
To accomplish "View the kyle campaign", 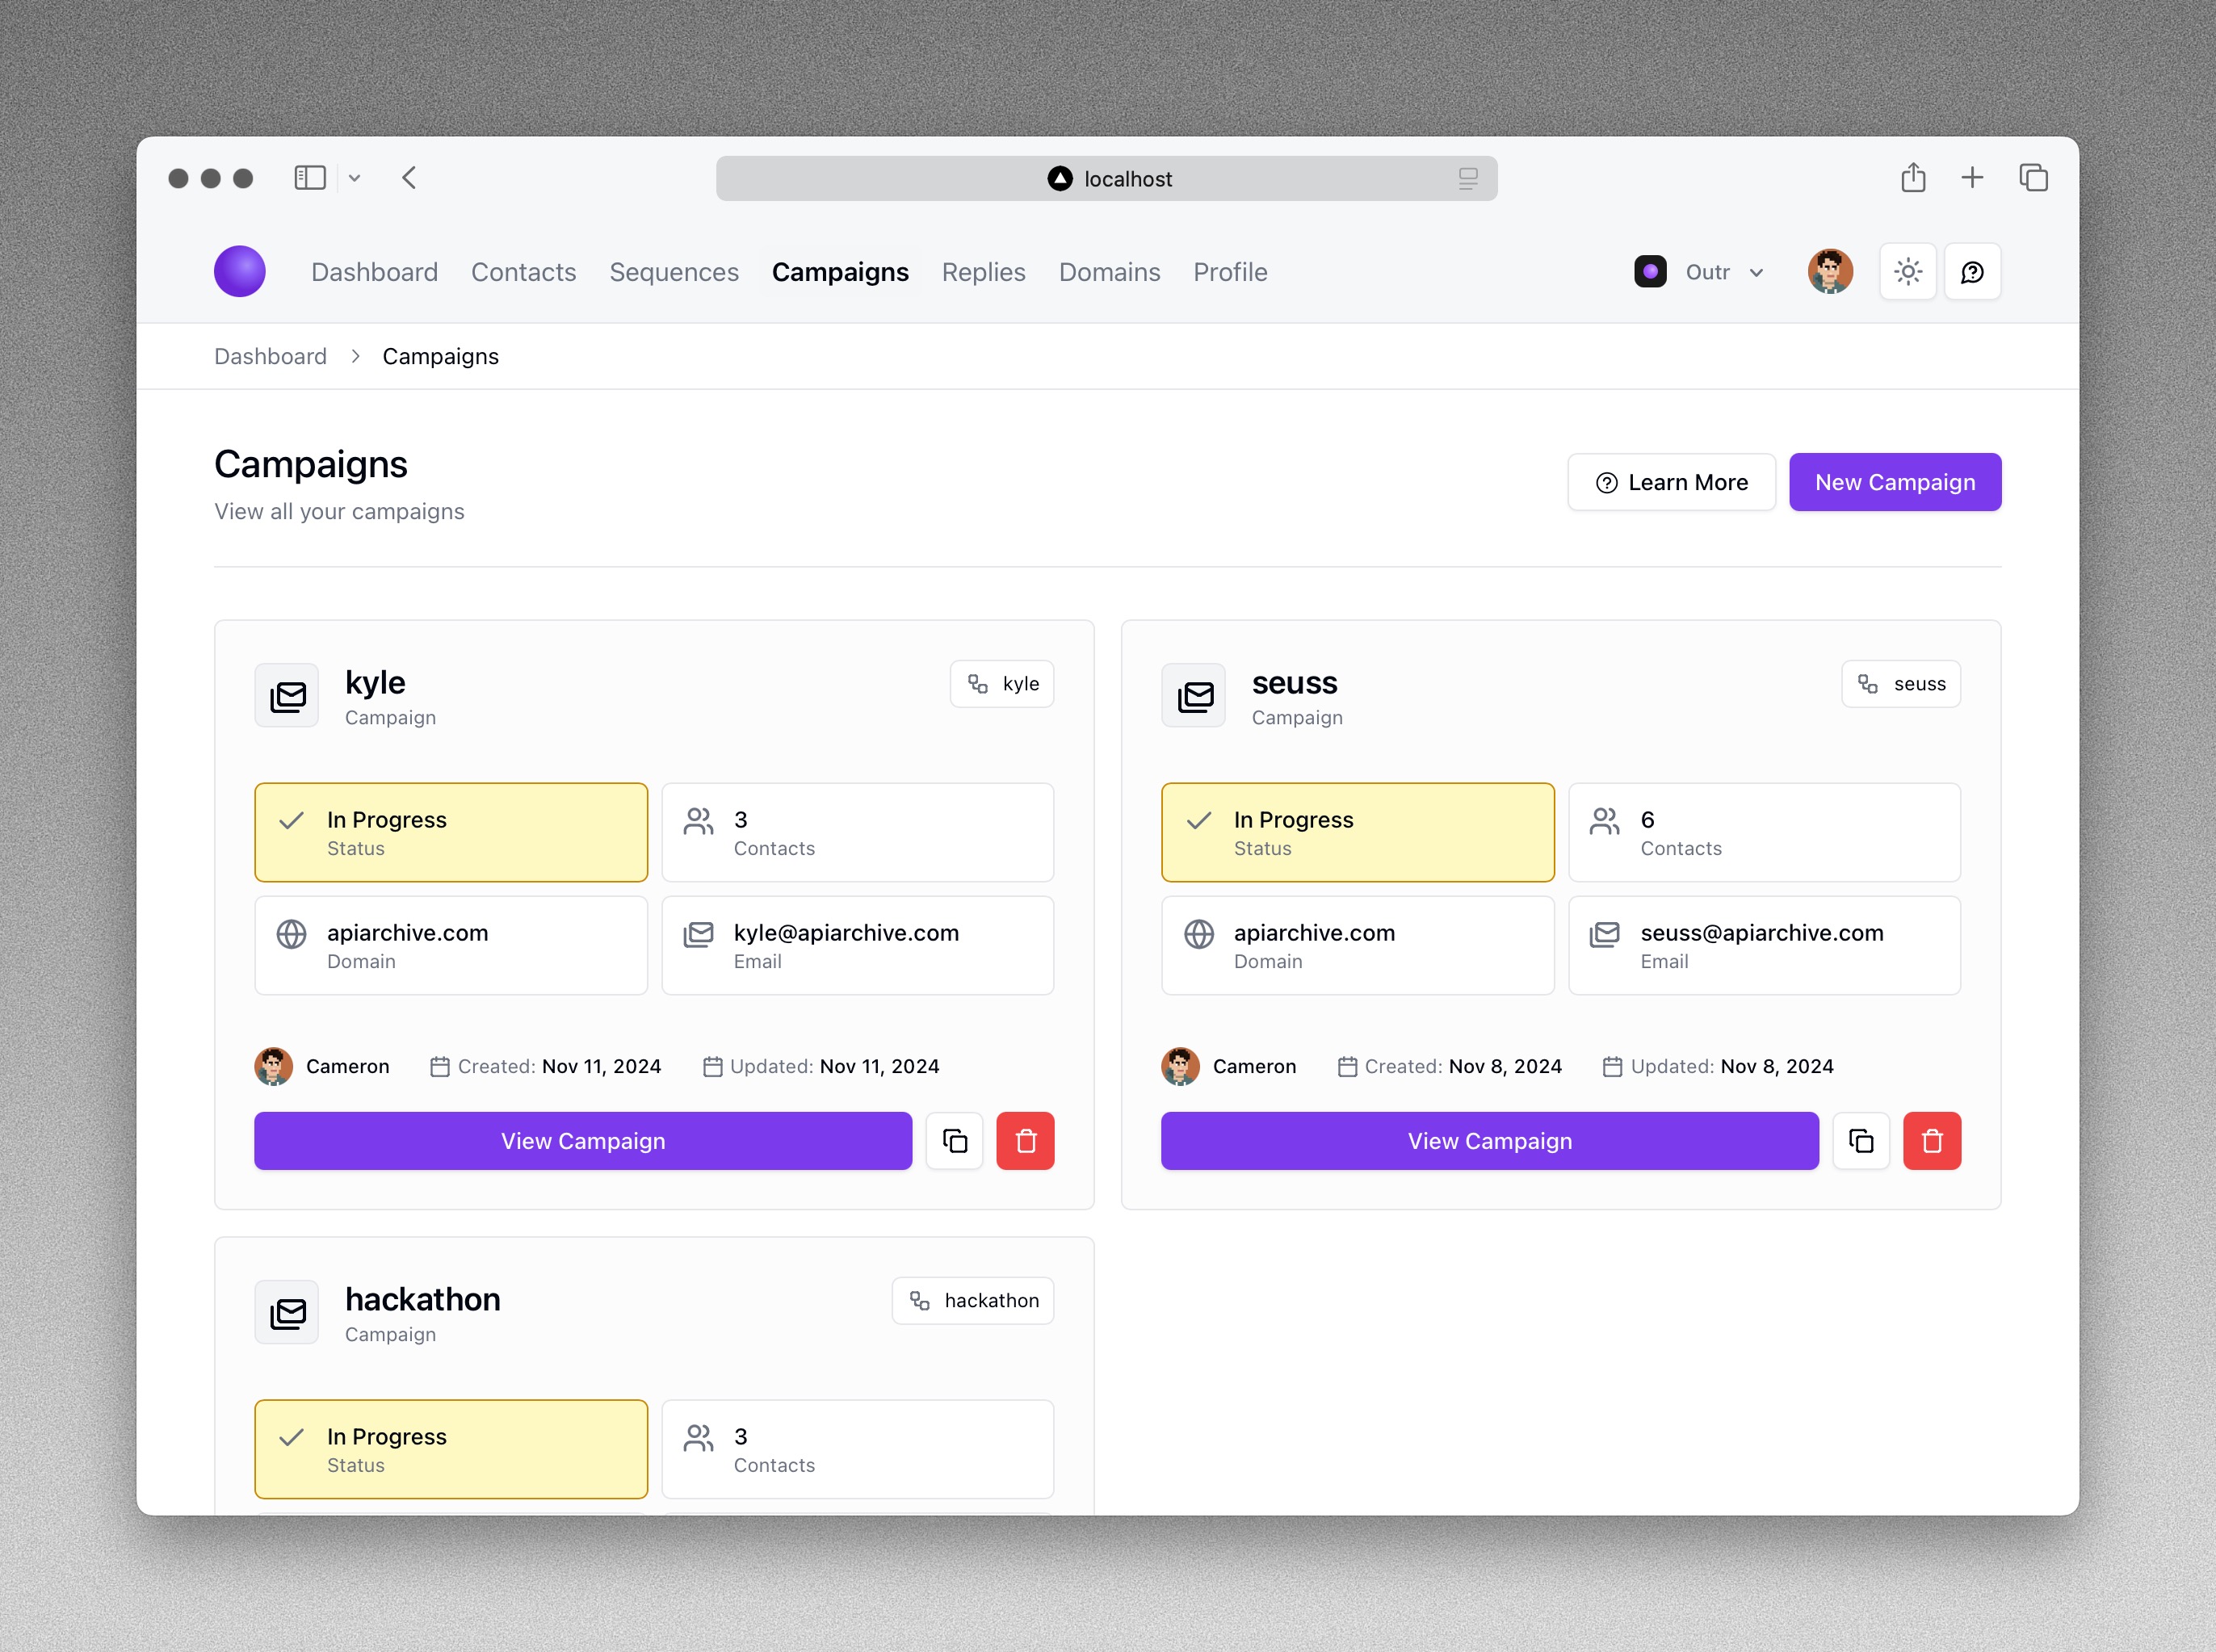I will [583, 1141].
